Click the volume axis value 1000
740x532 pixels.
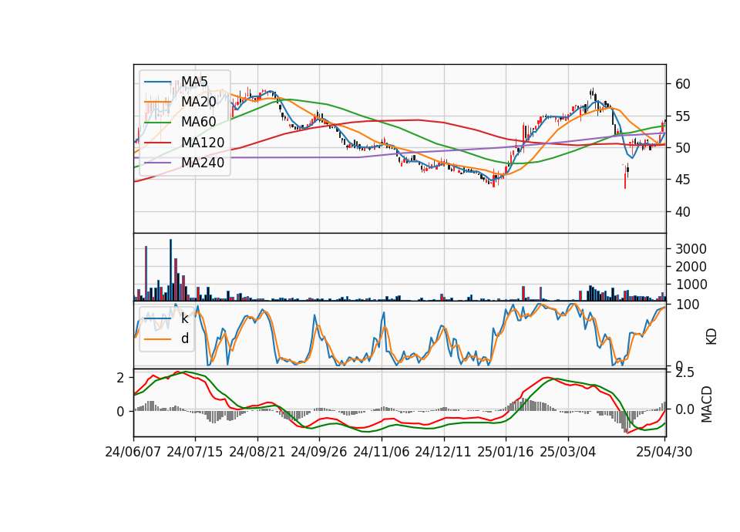pyautogui.click(x=691, y=285)
